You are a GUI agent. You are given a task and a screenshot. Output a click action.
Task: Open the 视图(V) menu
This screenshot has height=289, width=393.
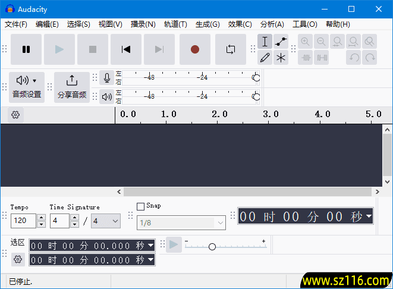(x=110, y=24)
